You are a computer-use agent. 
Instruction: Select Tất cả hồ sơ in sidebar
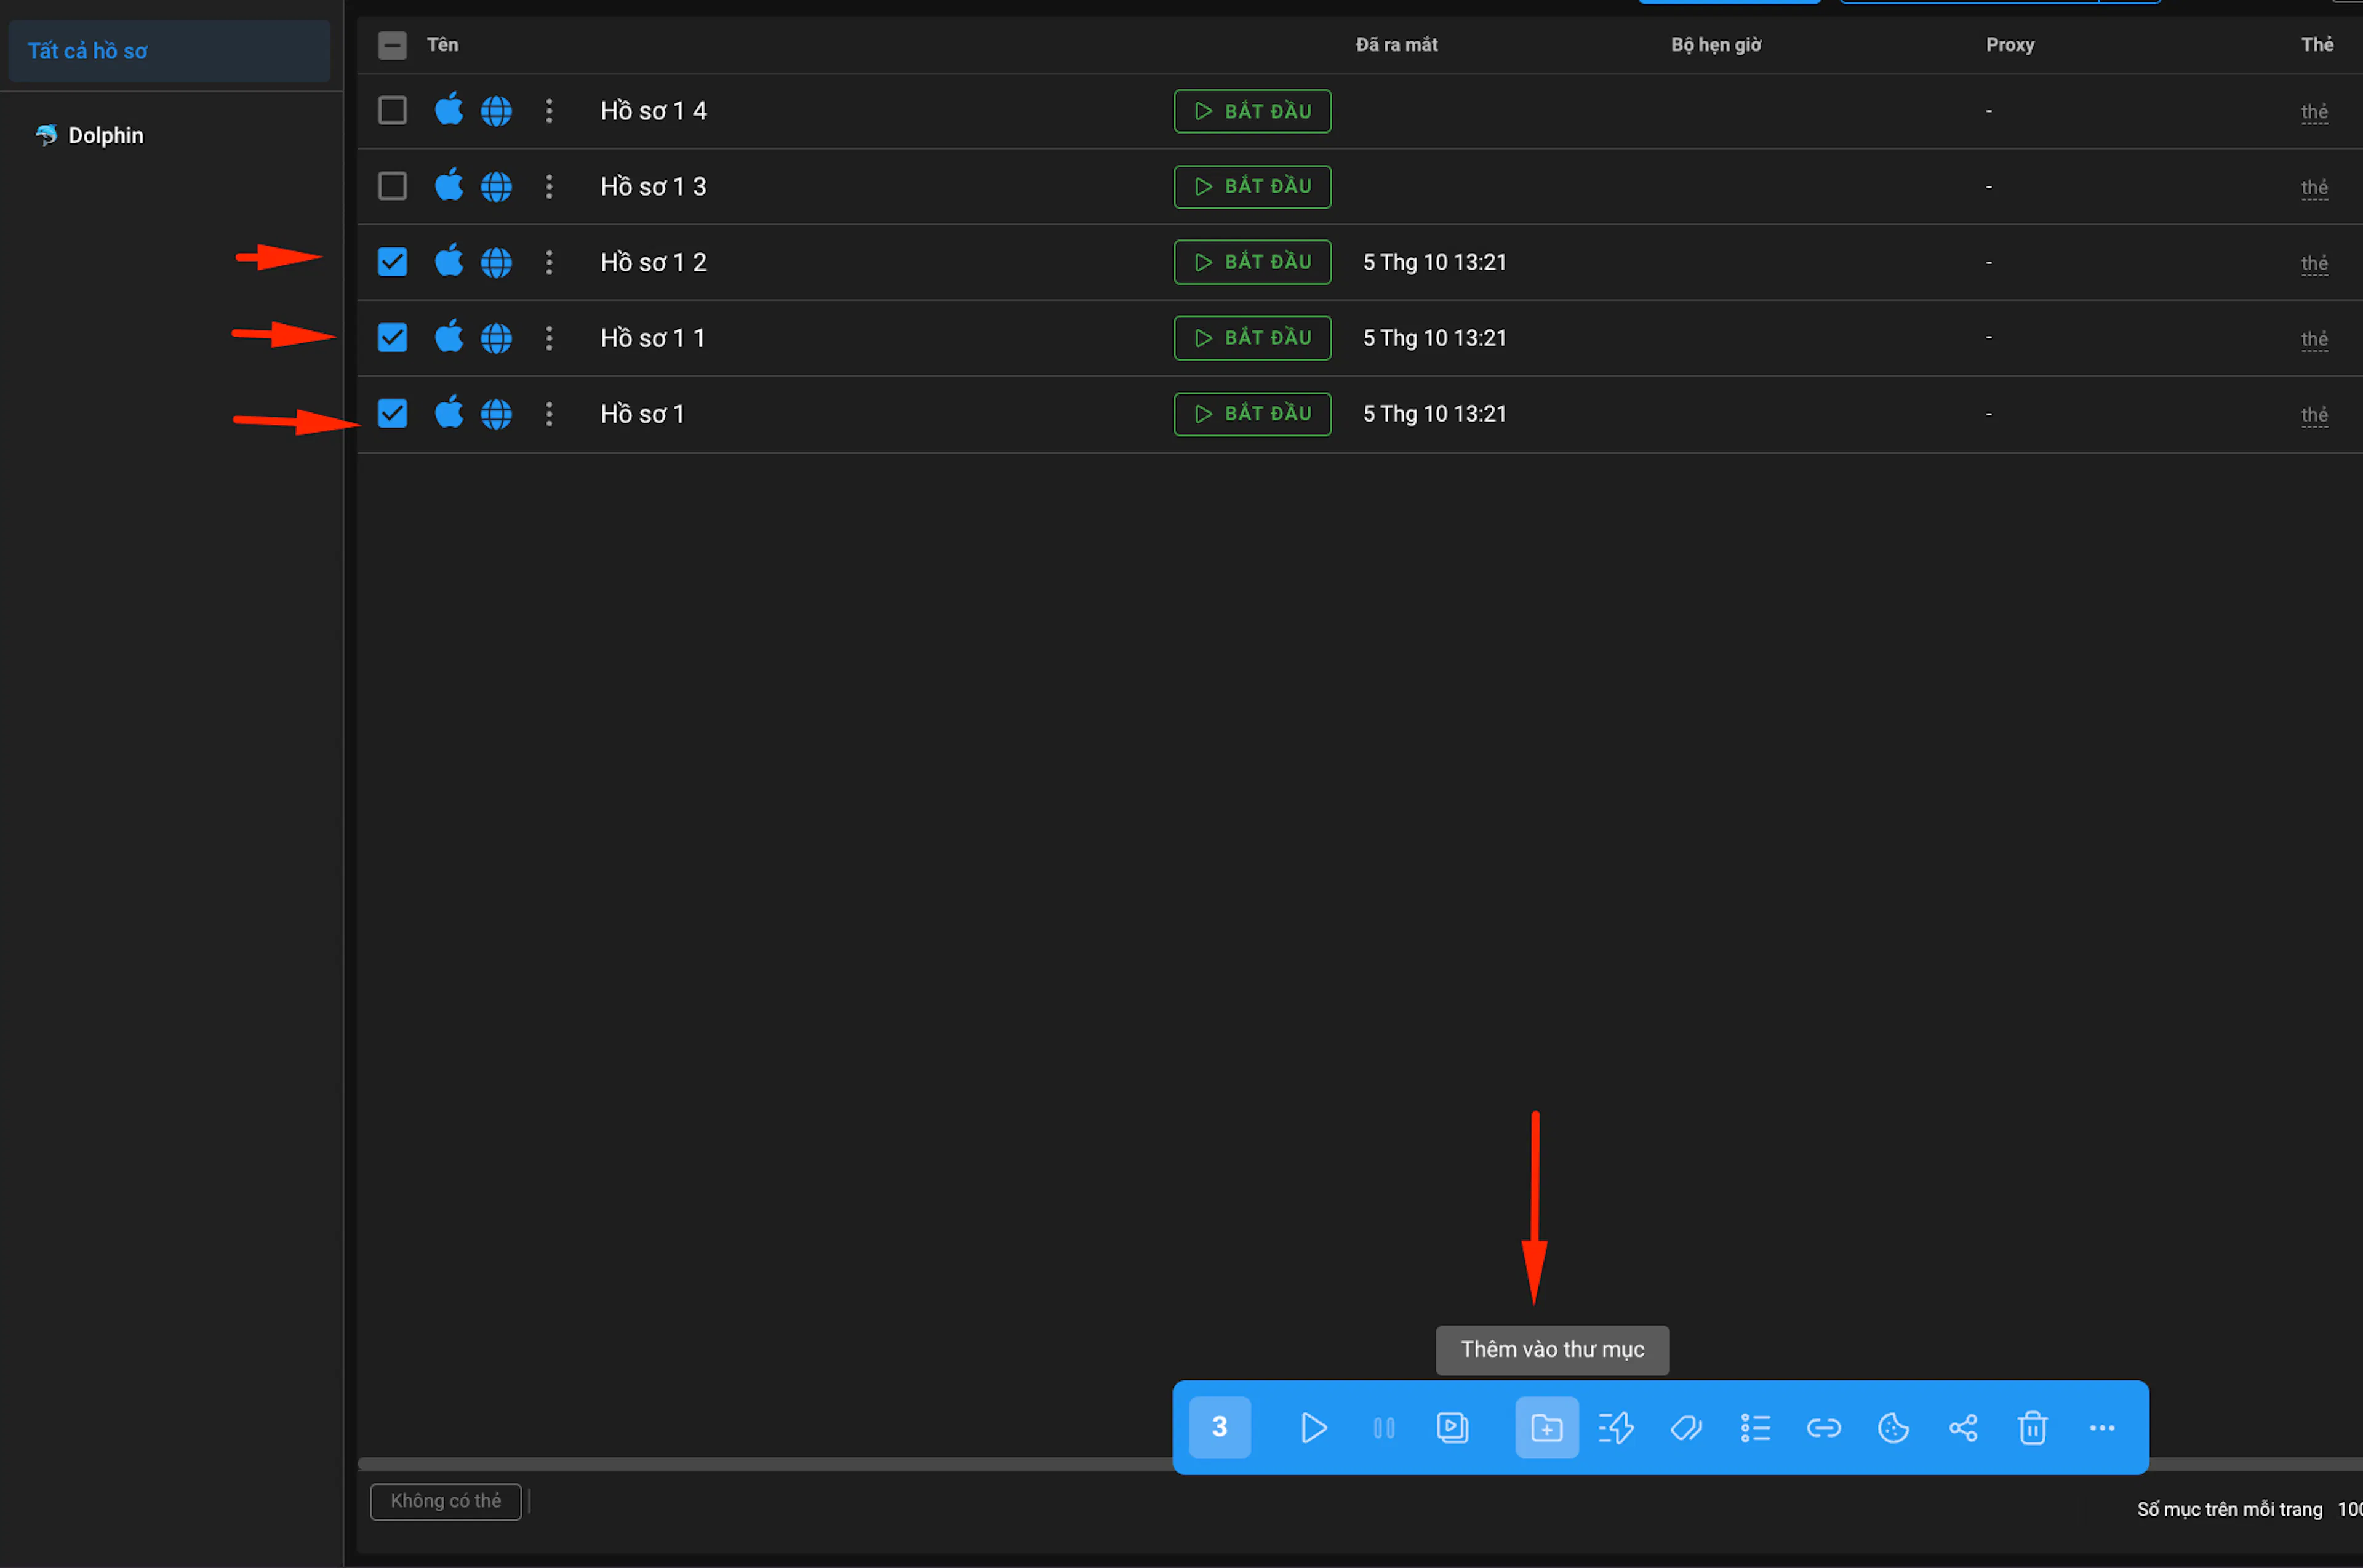(169, 51)
